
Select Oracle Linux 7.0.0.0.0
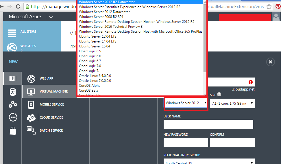[x=141, y=81]
